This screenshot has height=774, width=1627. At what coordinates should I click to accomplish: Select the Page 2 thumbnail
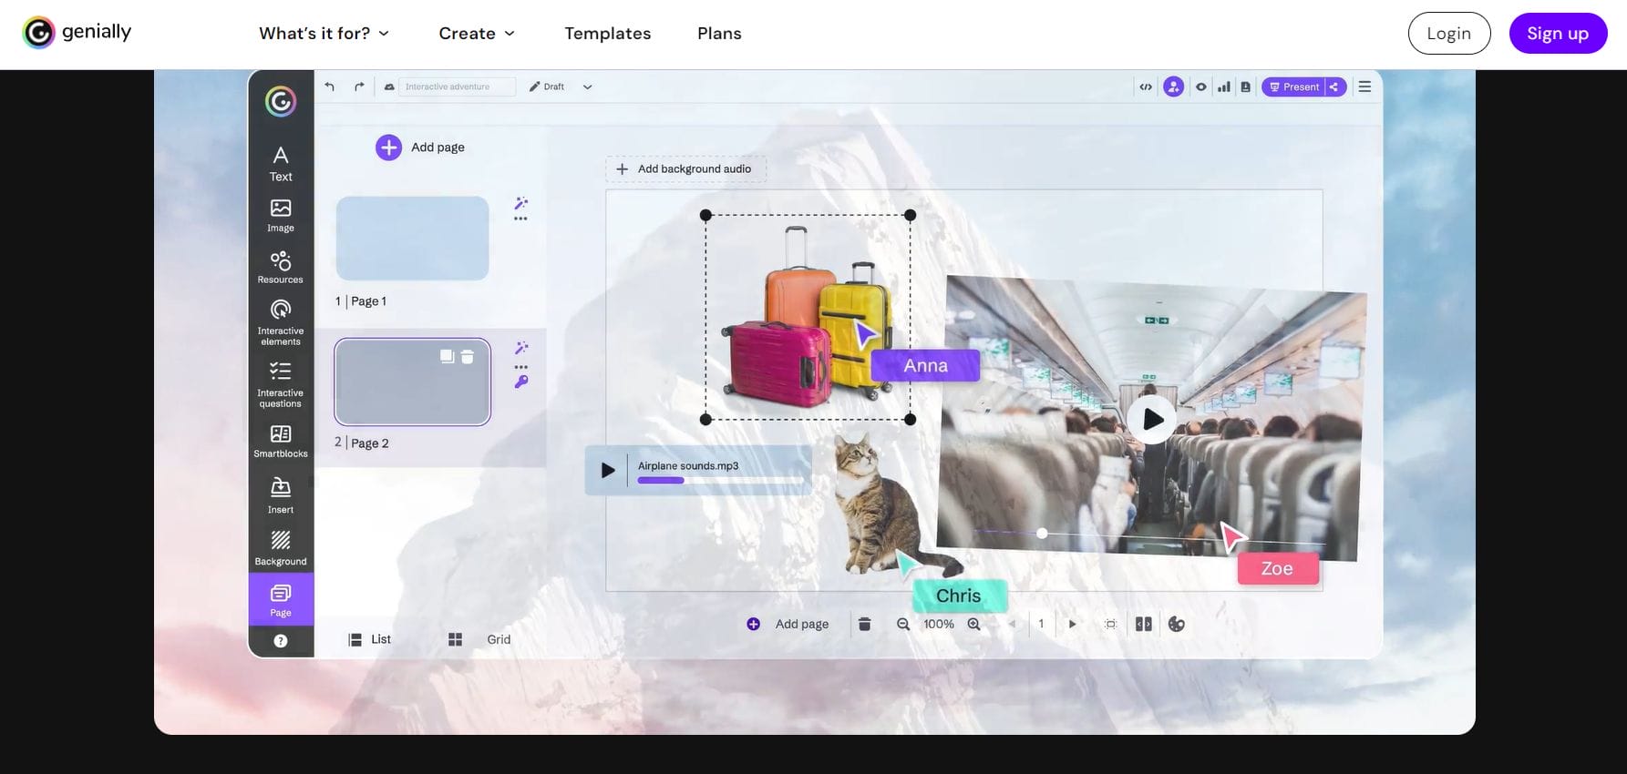click(x=412, y=382)
